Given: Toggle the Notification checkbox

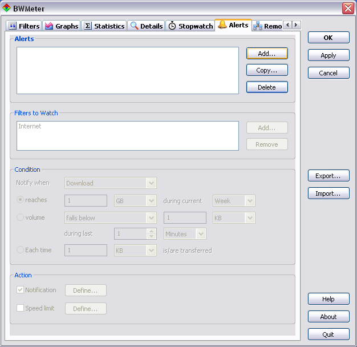Looking at the screenshot, I should tap(21, 290).
